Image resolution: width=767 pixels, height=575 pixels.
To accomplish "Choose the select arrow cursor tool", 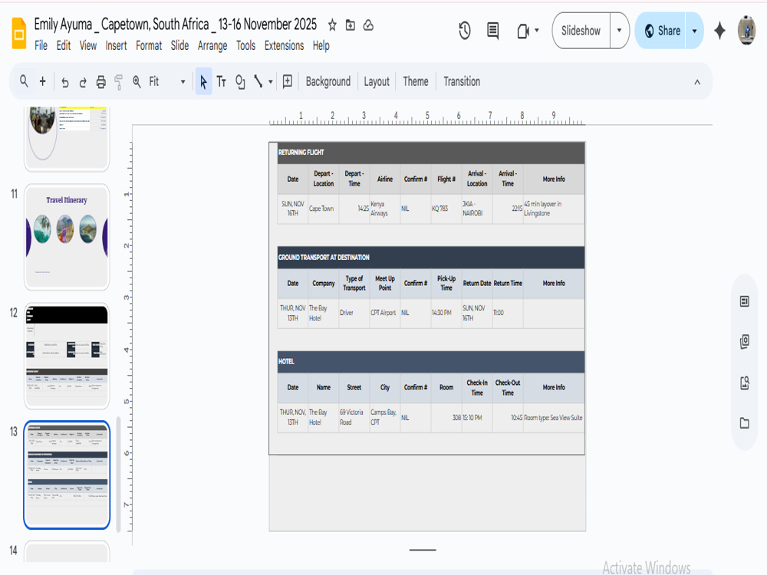I will (203, 81).
